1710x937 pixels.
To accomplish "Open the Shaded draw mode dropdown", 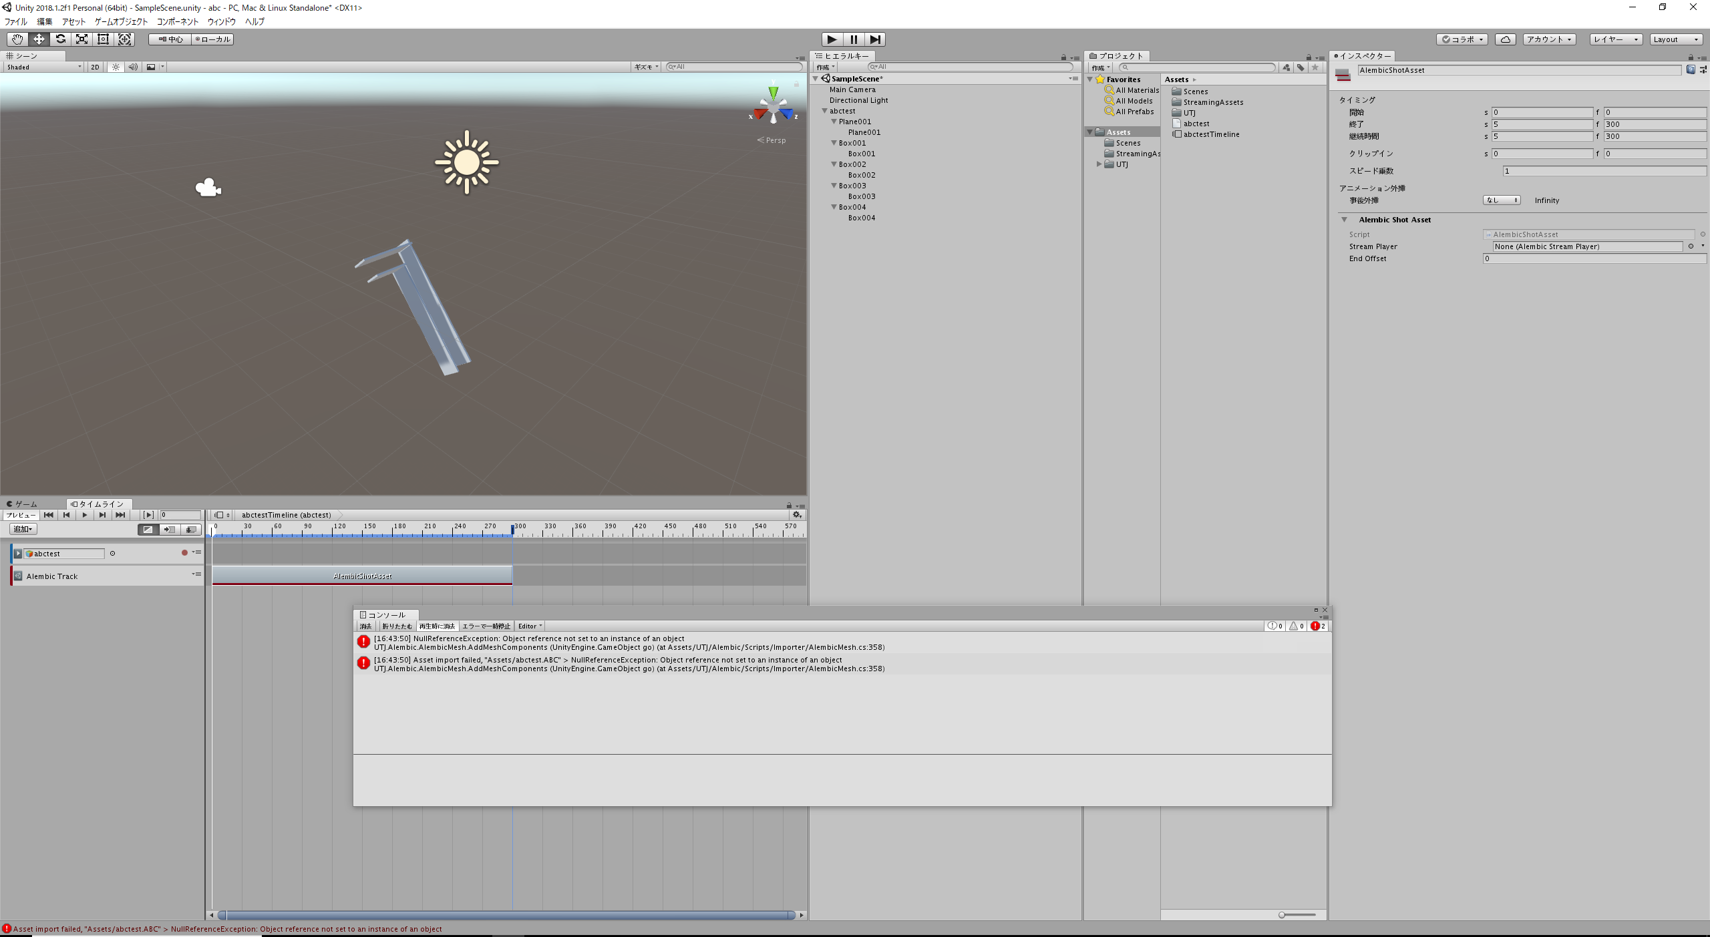I will click(41, 67).
